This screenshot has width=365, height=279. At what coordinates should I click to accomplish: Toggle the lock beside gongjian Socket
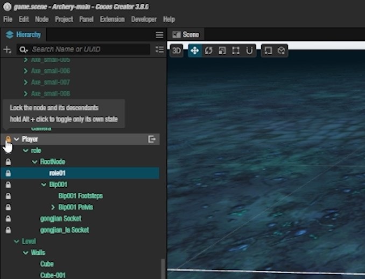point(8,218)
